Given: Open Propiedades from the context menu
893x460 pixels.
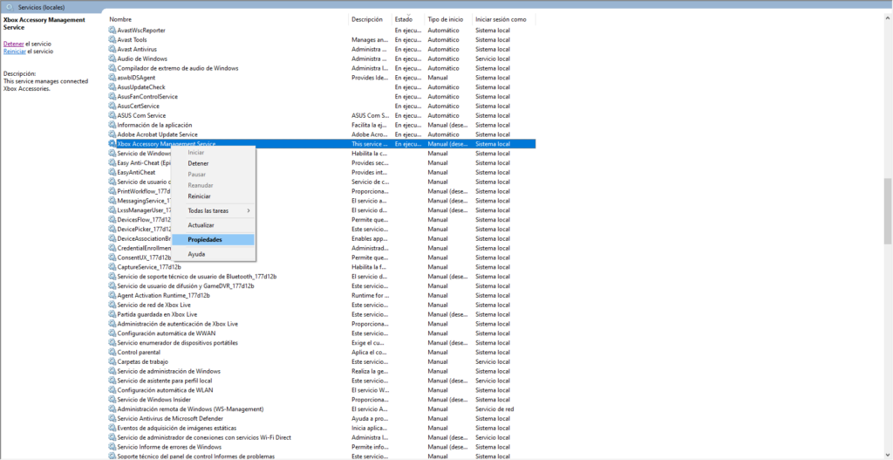Looking at the screenshot, I should pos(213,240).
